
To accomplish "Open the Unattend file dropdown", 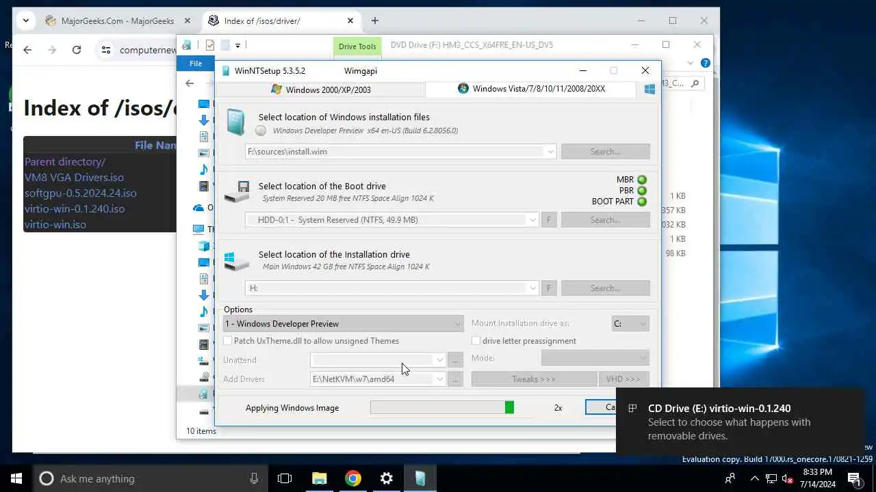I will (439, 359).
